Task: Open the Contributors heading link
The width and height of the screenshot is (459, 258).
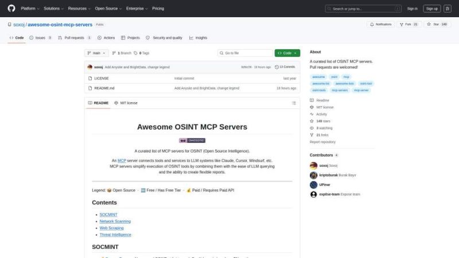Action: (x=324, y=155)
